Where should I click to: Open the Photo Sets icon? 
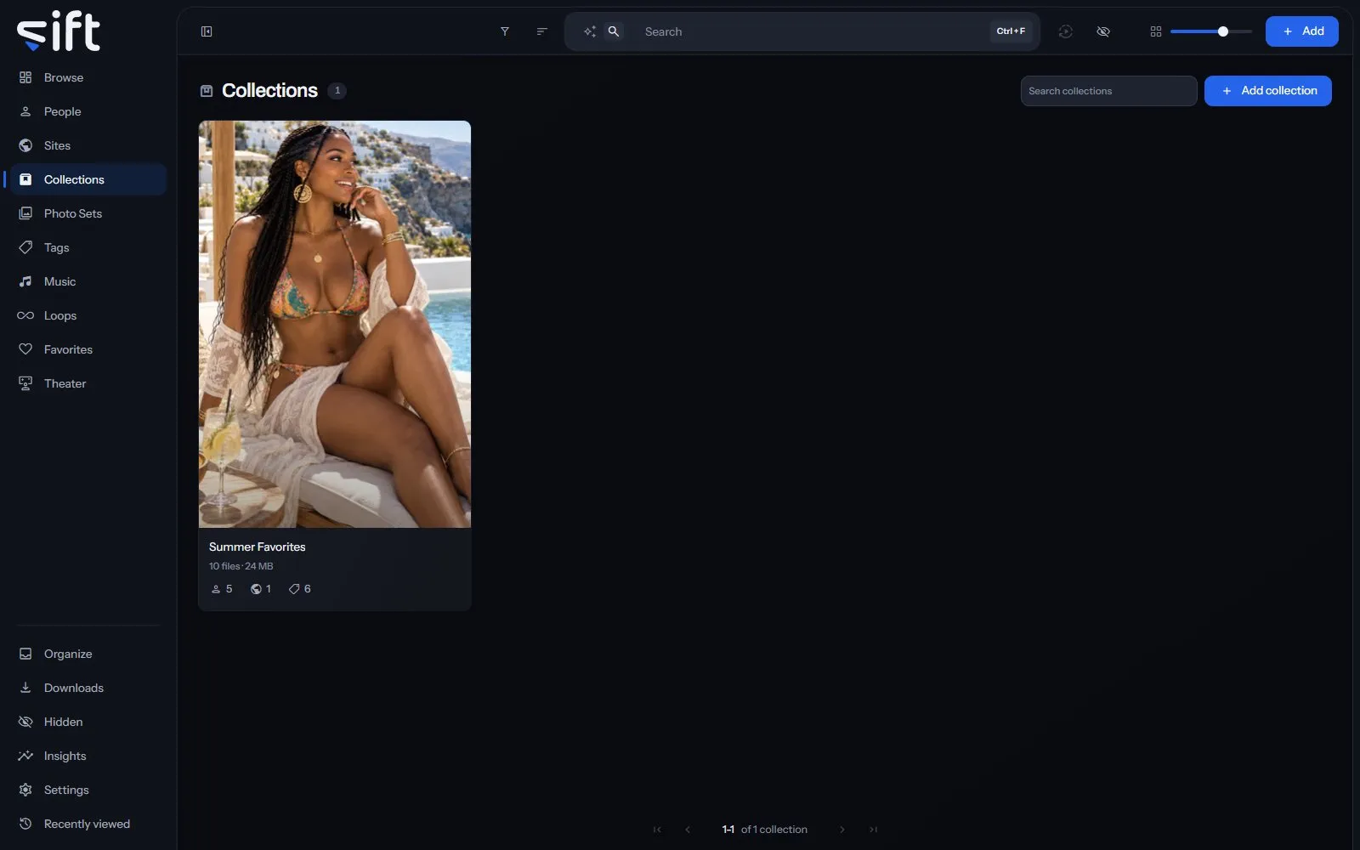(25, 213)
